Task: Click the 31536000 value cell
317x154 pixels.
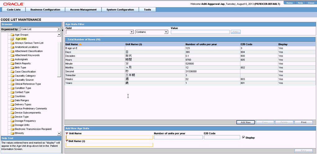Action: click(212, 71)
